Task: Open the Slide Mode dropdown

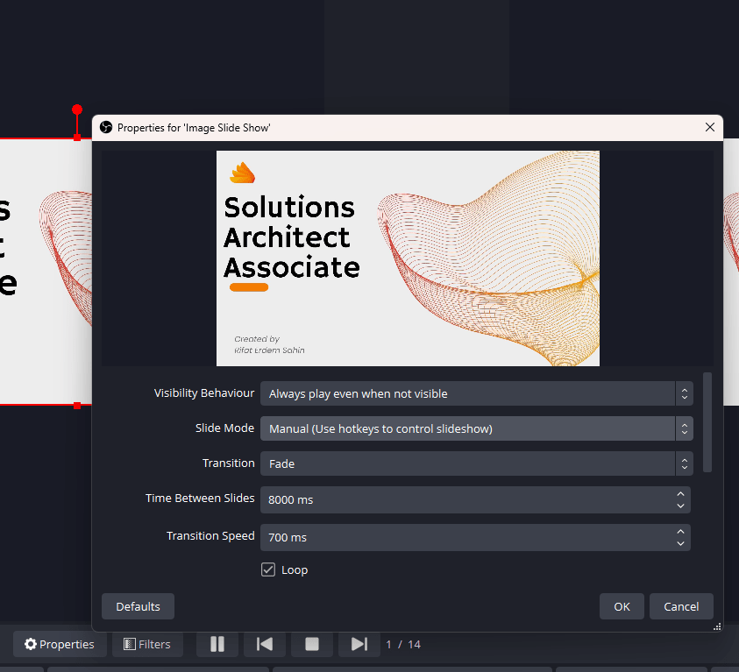Action: pyautogui.click(x=477, y=428)
